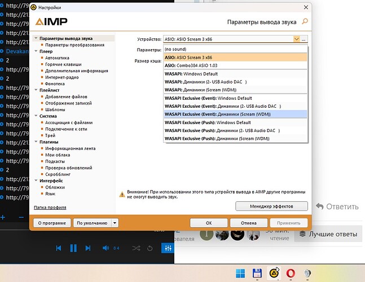Click the volume speaker icon

105,248
